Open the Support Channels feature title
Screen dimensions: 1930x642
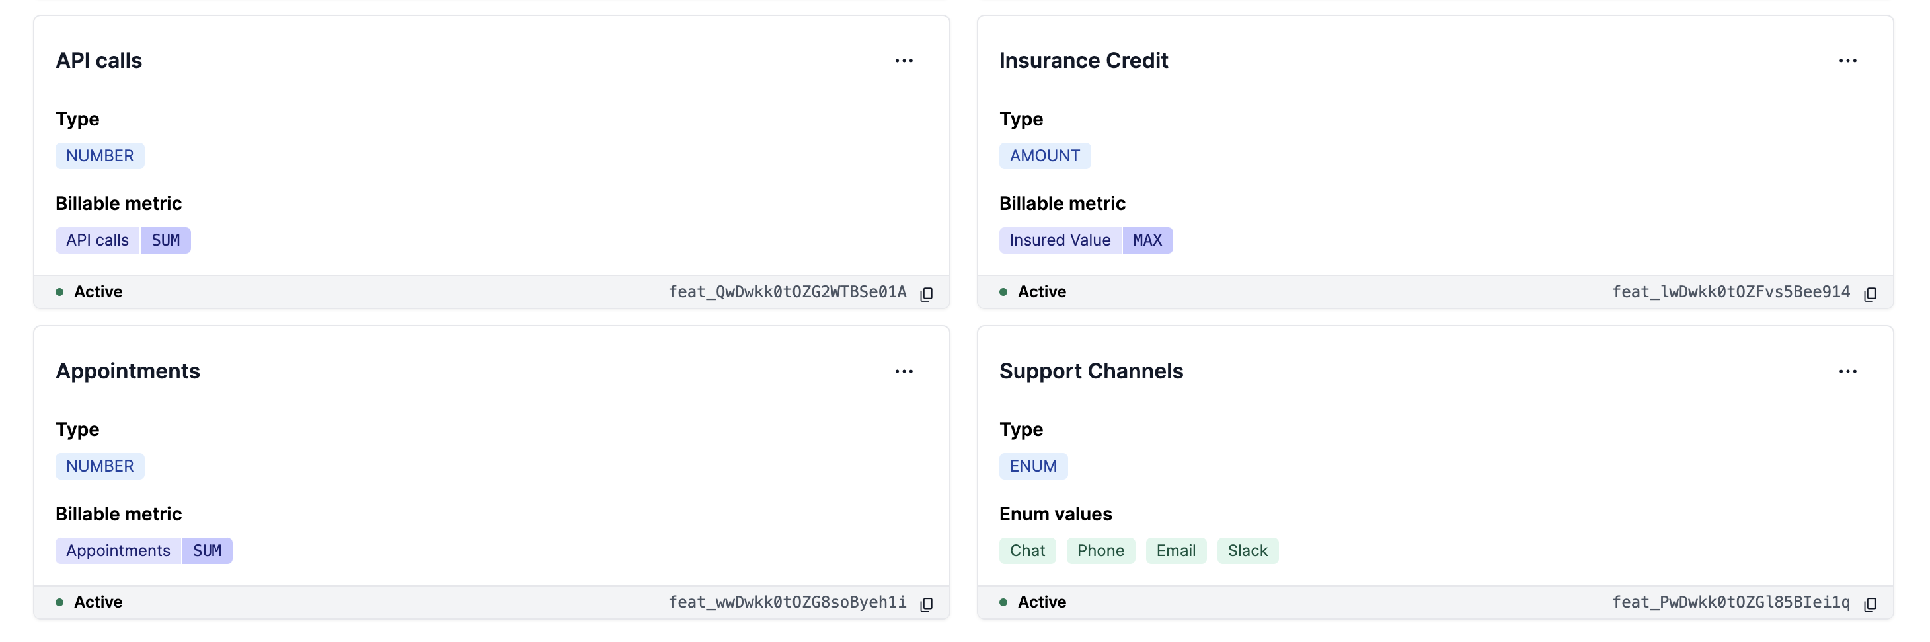coord(1090,371)
